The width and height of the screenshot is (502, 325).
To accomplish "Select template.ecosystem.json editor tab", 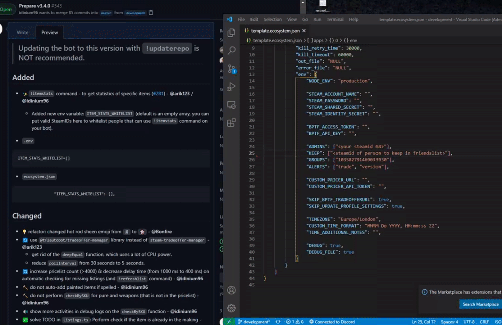I will 275,31.
